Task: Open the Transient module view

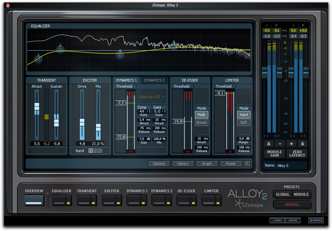Action: click(84, 200)
